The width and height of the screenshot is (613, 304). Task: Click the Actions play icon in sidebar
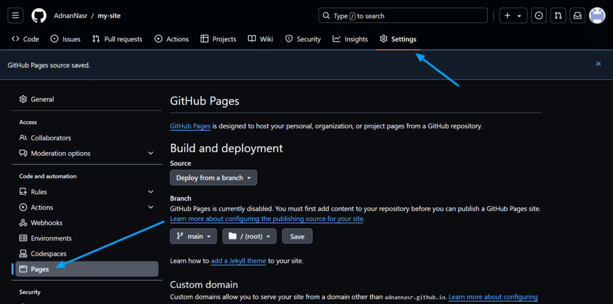(23, 207)
